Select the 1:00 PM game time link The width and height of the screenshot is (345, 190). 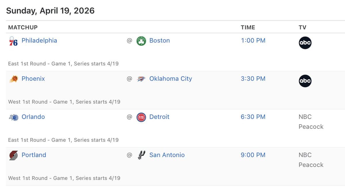point(253,40)
